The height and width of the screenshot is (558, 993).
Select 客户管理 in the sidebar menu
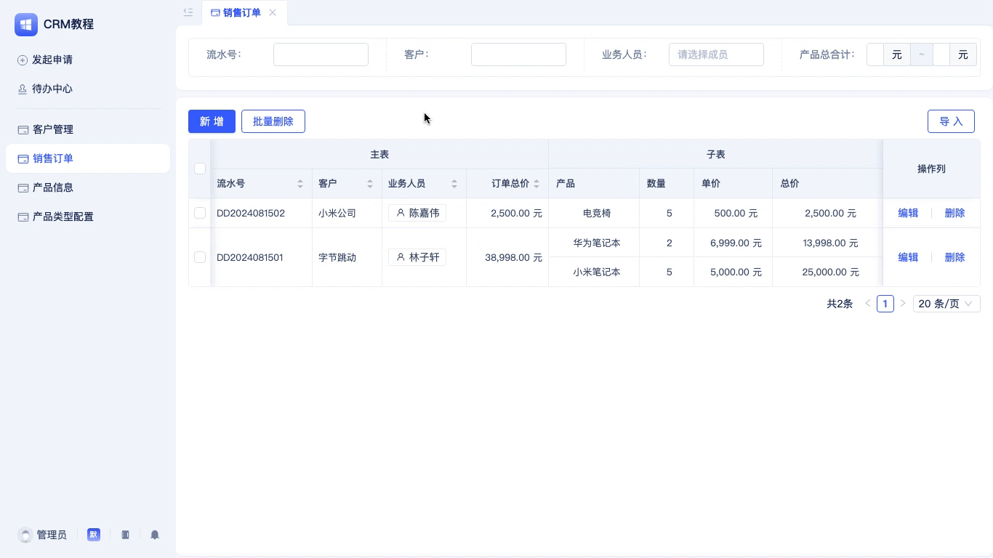pyautogui.click(x=52, y=129)
